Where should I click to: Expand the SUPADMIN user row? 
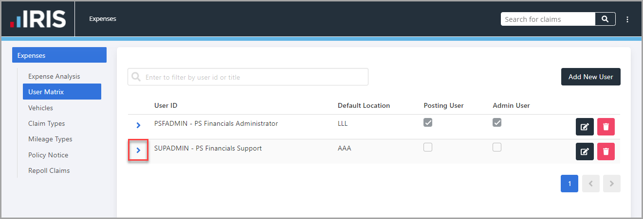click(138, 151)
